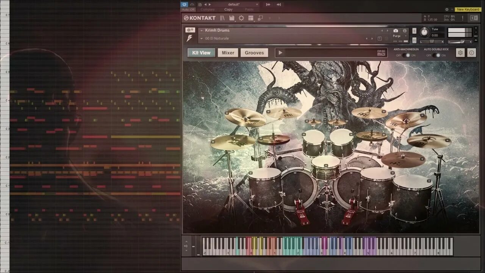Click the Kontakt minimize view icon
485x273 pixels.
(260, 18)
